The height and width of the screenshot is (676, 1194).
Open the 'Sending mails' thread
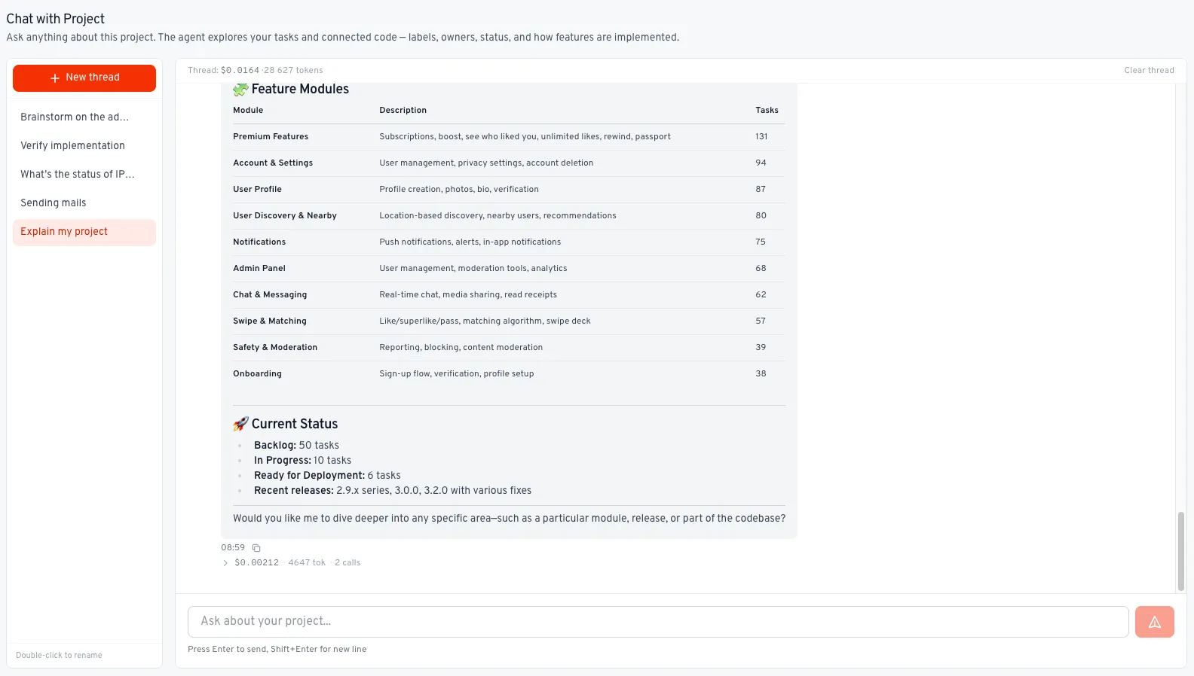tap(84, 202)
